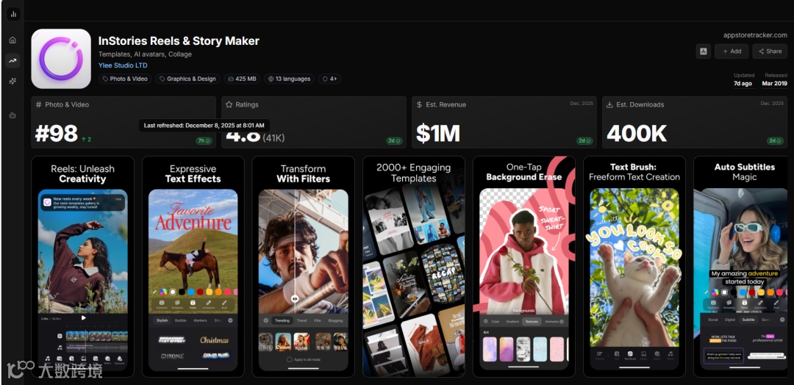Click the Dec. 2025 label in Est. Downloads
The width and height of the screenshot is (794, 385).
[772, 103]
